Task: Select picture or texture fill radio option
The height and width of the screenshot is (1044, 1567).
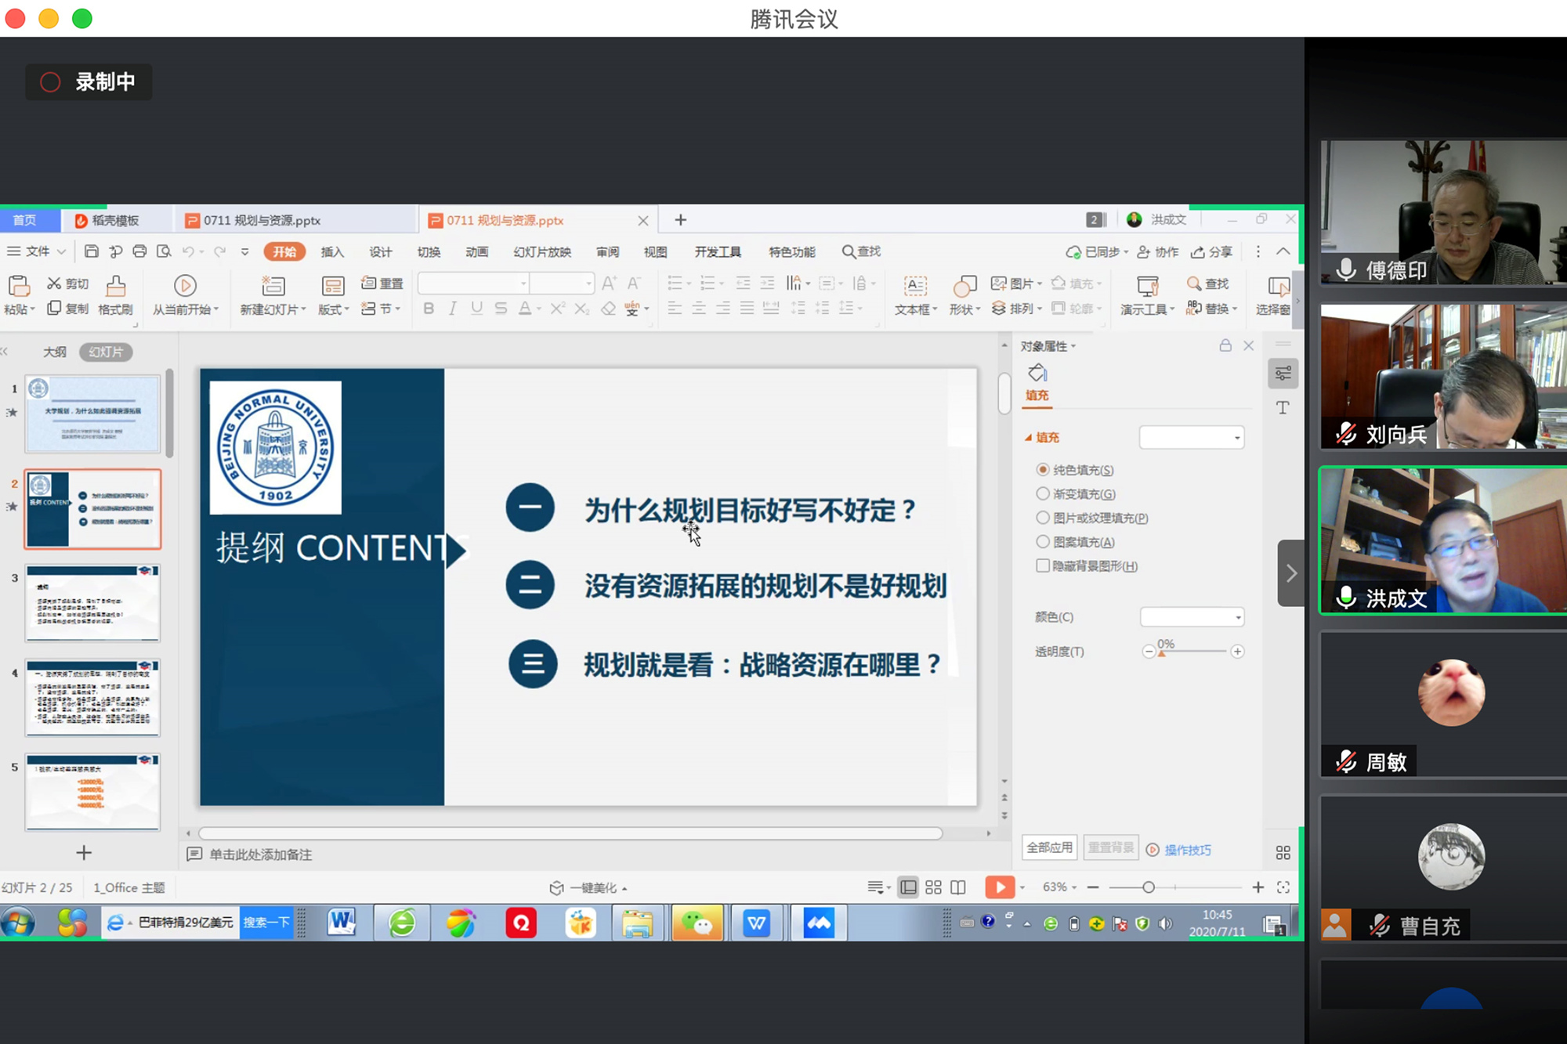Action: [1043, 518]
